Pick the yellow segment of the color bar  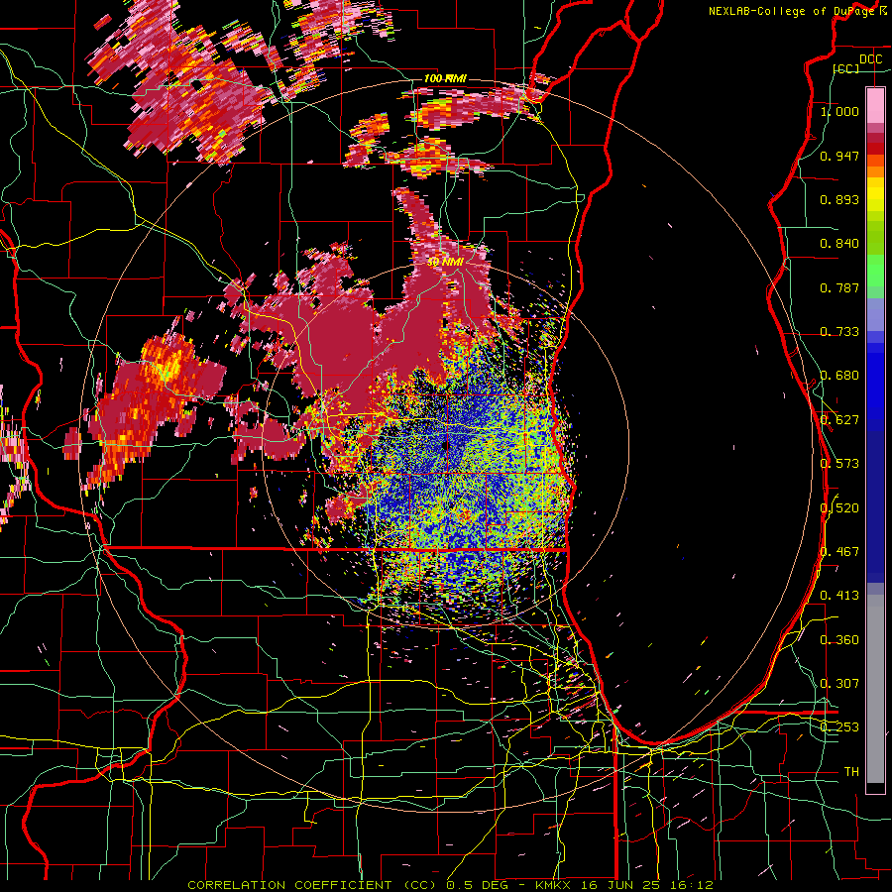coord(875,195)
